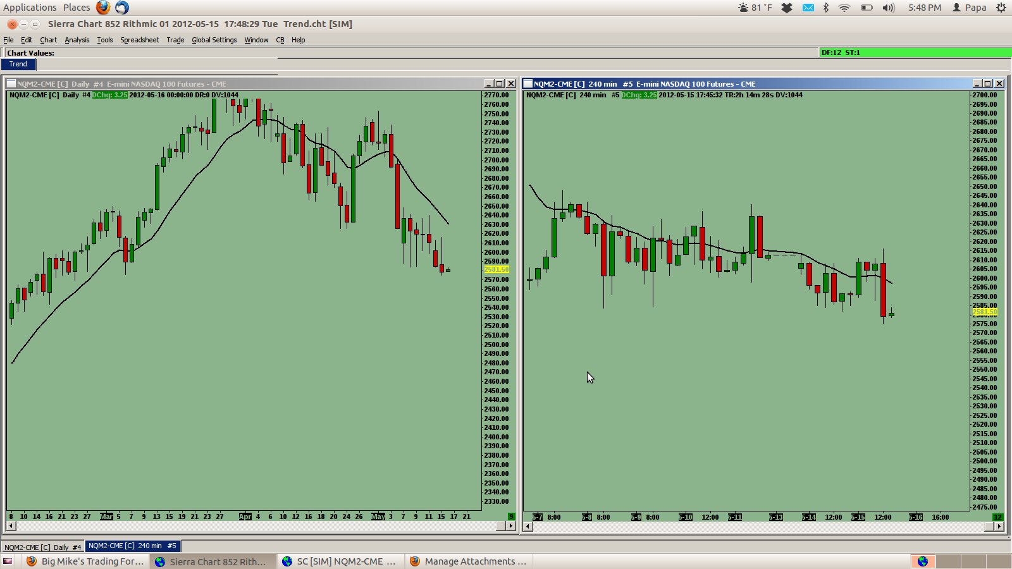The image size is (1012, 569).
Task: Switch to Manage Attachments taskbar window
Action: pos(469,561)
